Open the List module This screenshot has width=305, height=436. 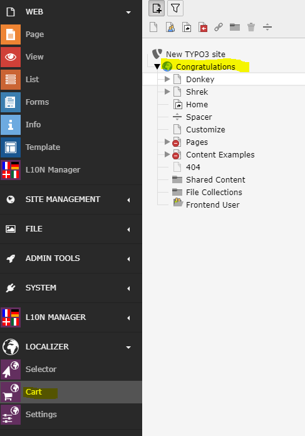click(x=71, y=80)
